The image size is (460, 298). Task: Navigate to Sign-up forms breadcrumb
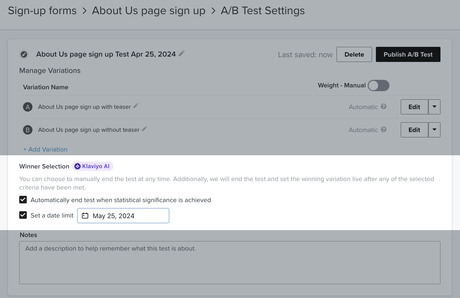click(42, 10)
